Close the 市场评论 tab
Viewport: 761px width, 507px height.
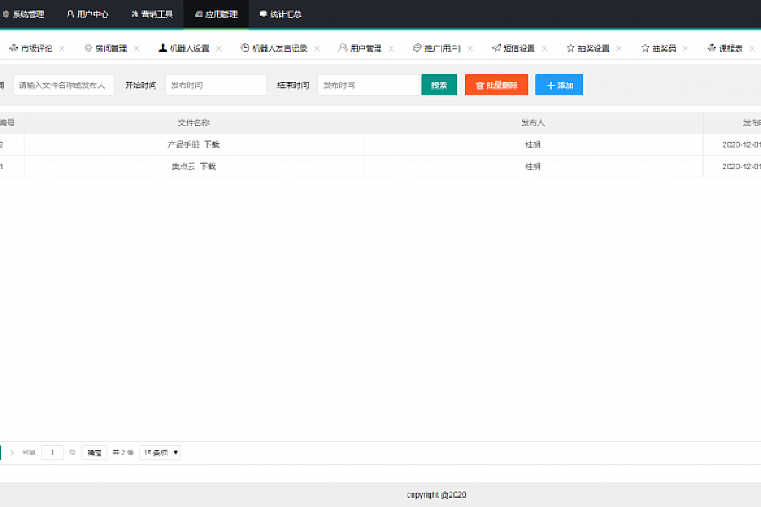pyautogui.click(x=62, y=48)
